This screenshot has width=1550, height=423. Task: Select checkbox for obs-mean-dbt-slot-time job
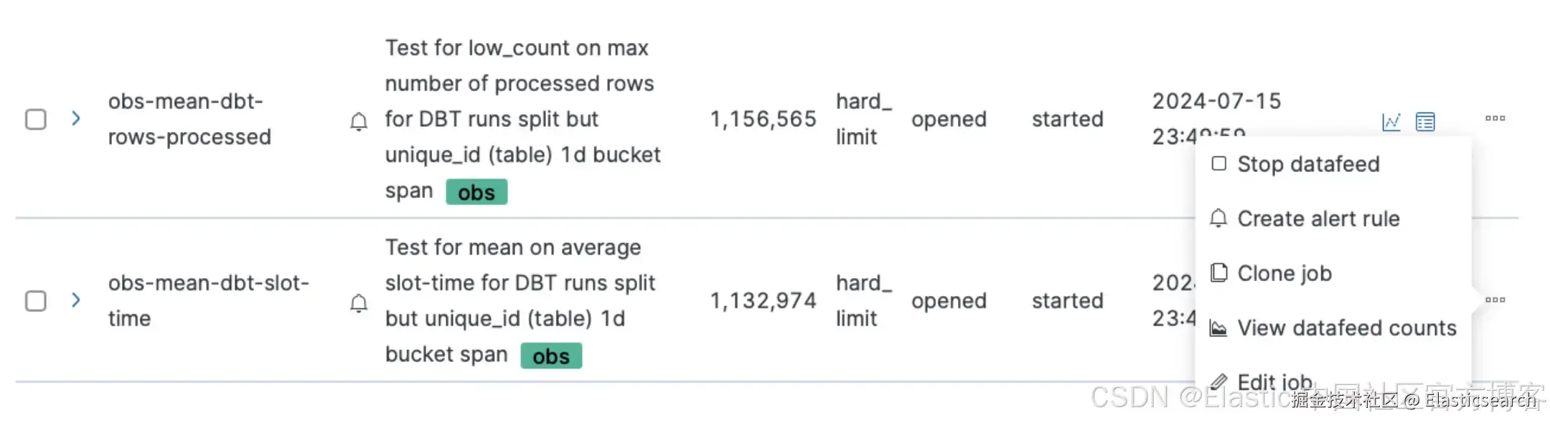(x=36, y=300)
